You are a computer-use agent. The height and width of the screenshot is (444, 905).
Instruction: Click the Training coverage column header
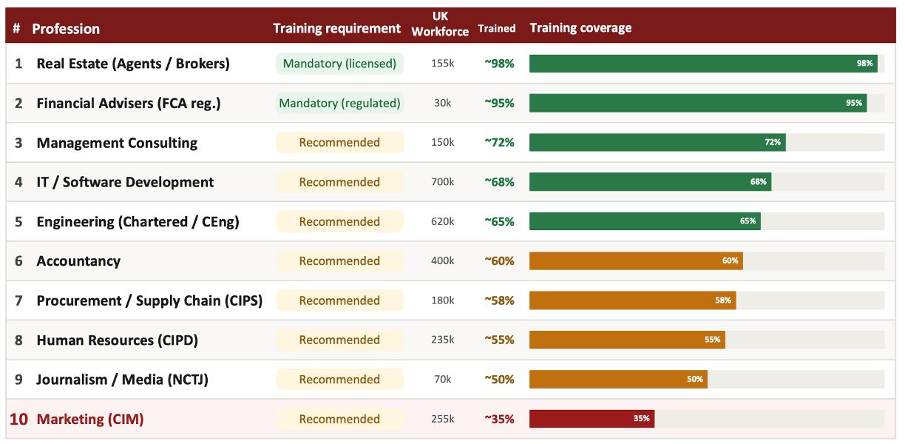pyautogui.click(x=580, y=28)
